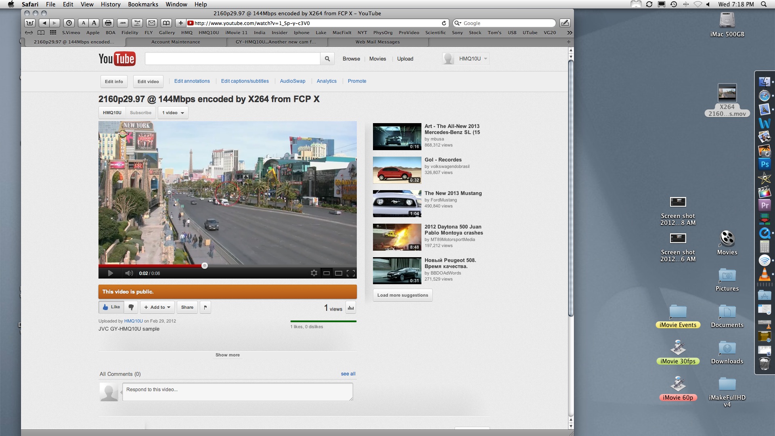Click the video progress scrubber handle

(x=205, y=266)
